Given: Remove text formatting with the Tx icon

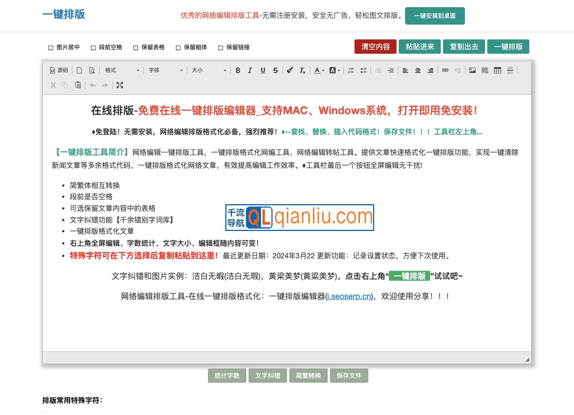Looking at the screenshot, I should point(302,70).
